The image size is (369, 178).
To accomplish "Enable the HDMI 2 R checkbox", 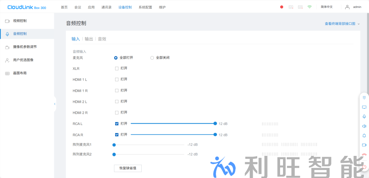I will tap(117, 113).
